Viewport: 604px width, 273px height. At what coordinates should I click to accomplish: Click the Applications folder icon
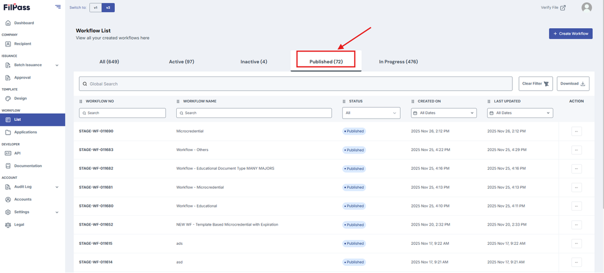pos(8,132)
